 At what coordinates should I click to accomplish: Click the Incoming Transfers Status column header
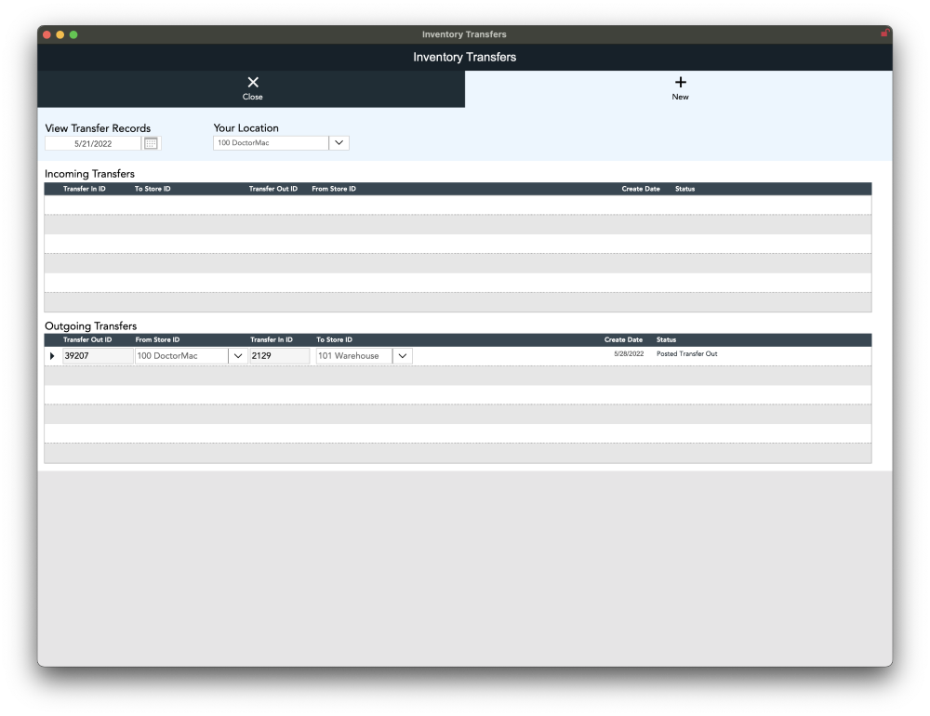[x=684, y=189]
